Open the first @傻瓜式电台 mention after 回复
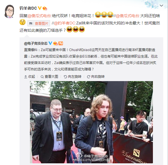Screen dimensions: 168x165 coord(39,16)
